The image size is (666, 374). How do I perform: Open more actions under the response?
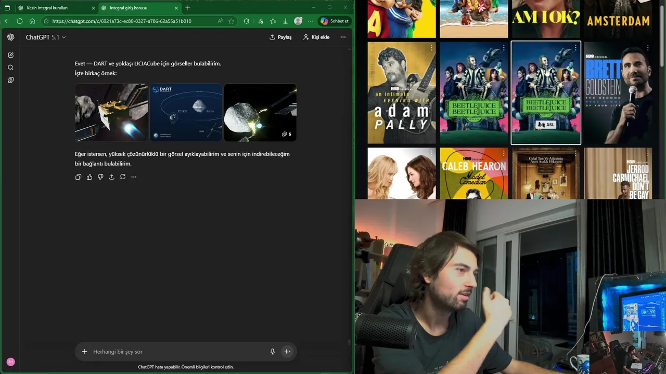click(134, 177)
